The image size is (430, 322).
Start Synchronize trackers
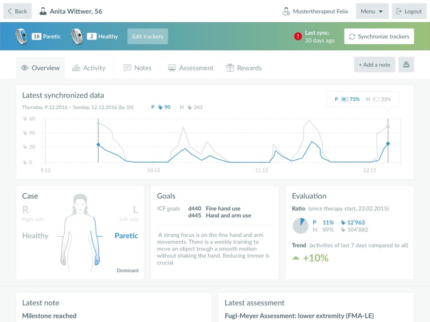pyautogui.click(x=379, y=37)
